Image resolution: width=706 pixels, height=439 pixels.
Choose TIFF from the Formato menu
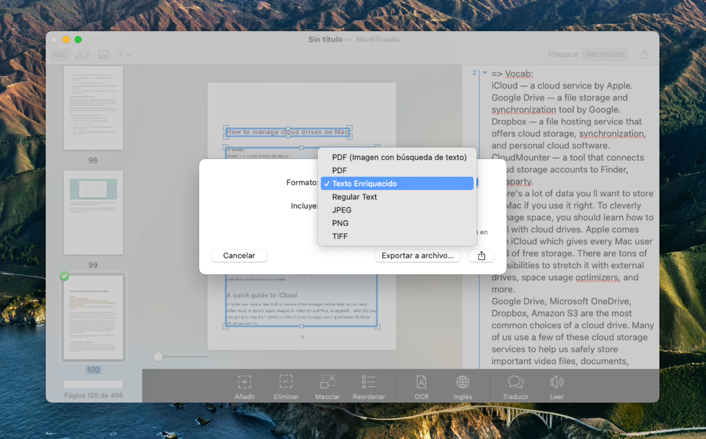coord(340,236)
